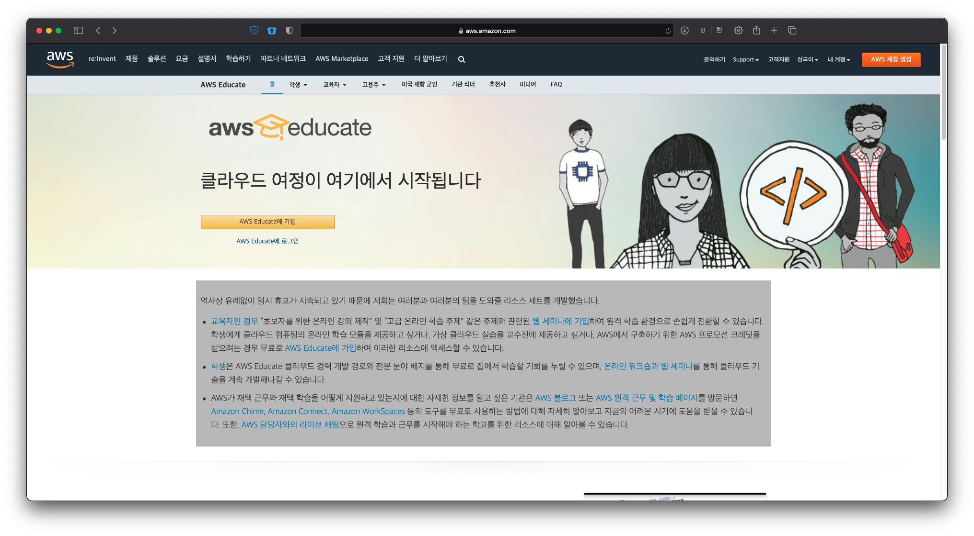This screenshot has width=974, height=536.
Task: Expand the 교육자 dropdown menu
Action: pyautogui.click(x=334, y=85)
